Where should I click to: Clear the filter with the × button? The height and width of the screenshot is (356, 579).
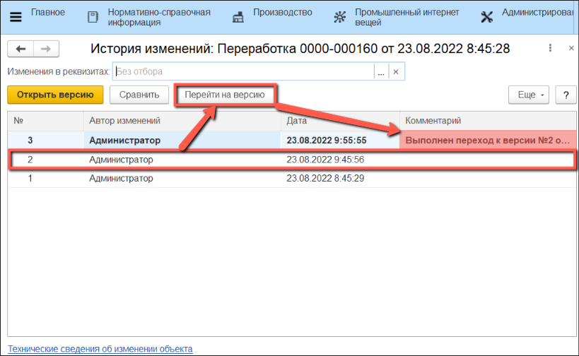coord(396,72)
